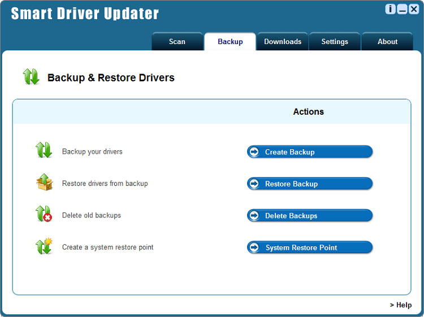Viewport: 424px width, 317px height.
Task: Click the Backup & Restore Drivers header icon
Action: click(31, 76)
